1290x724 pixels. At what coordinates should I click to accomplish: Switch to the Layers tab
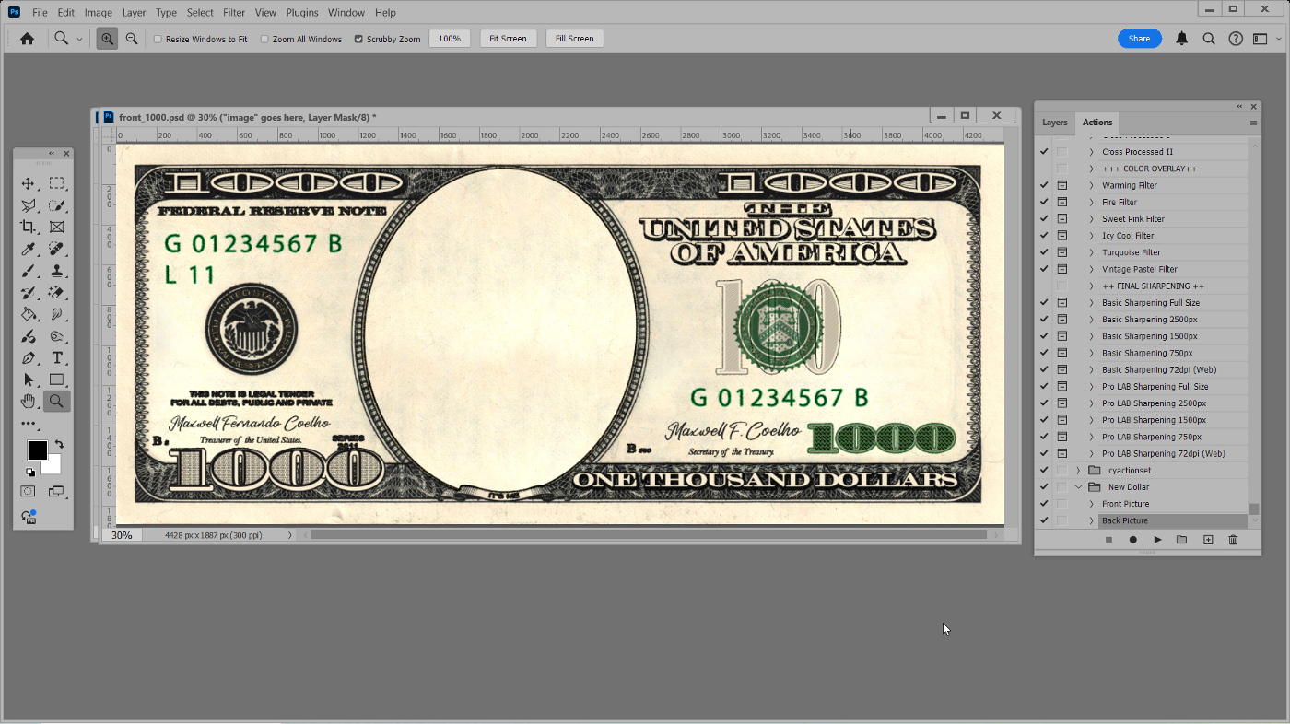pyautogui.click(x=1054, y=123)
